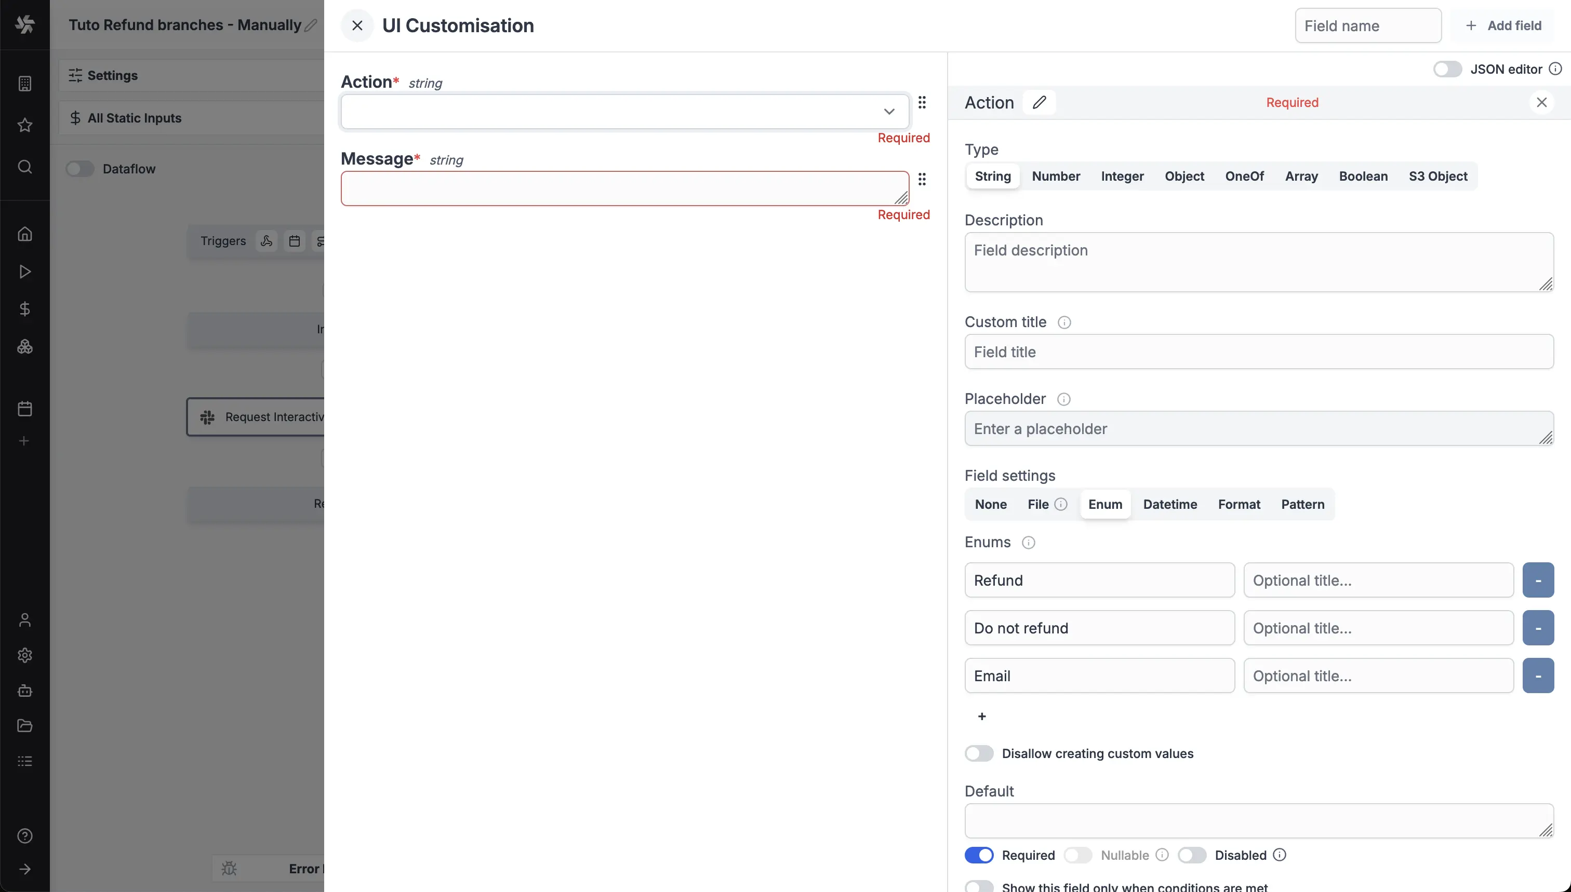Enable Disallow creating custom values
1571x892 pixels.
[978, 753]
